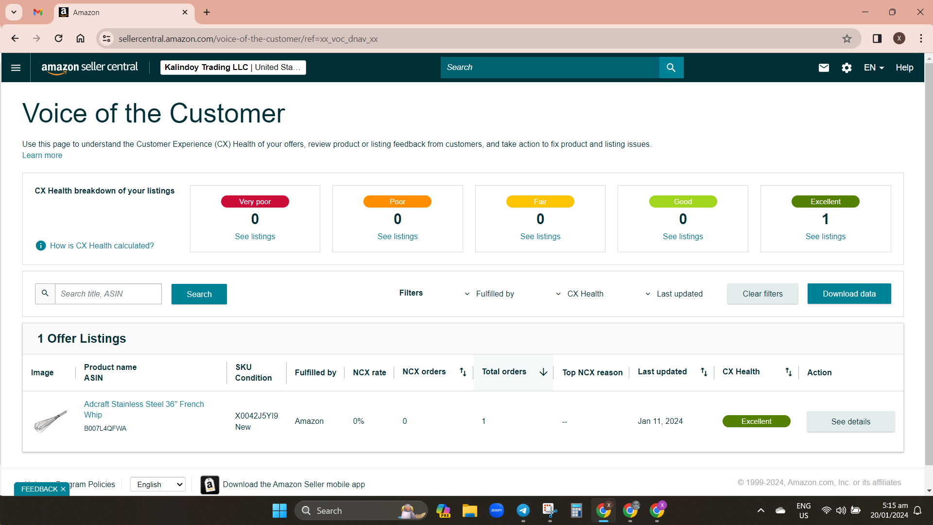Open the EN language dropdown

pyautogui.click(x=874, y=68)
